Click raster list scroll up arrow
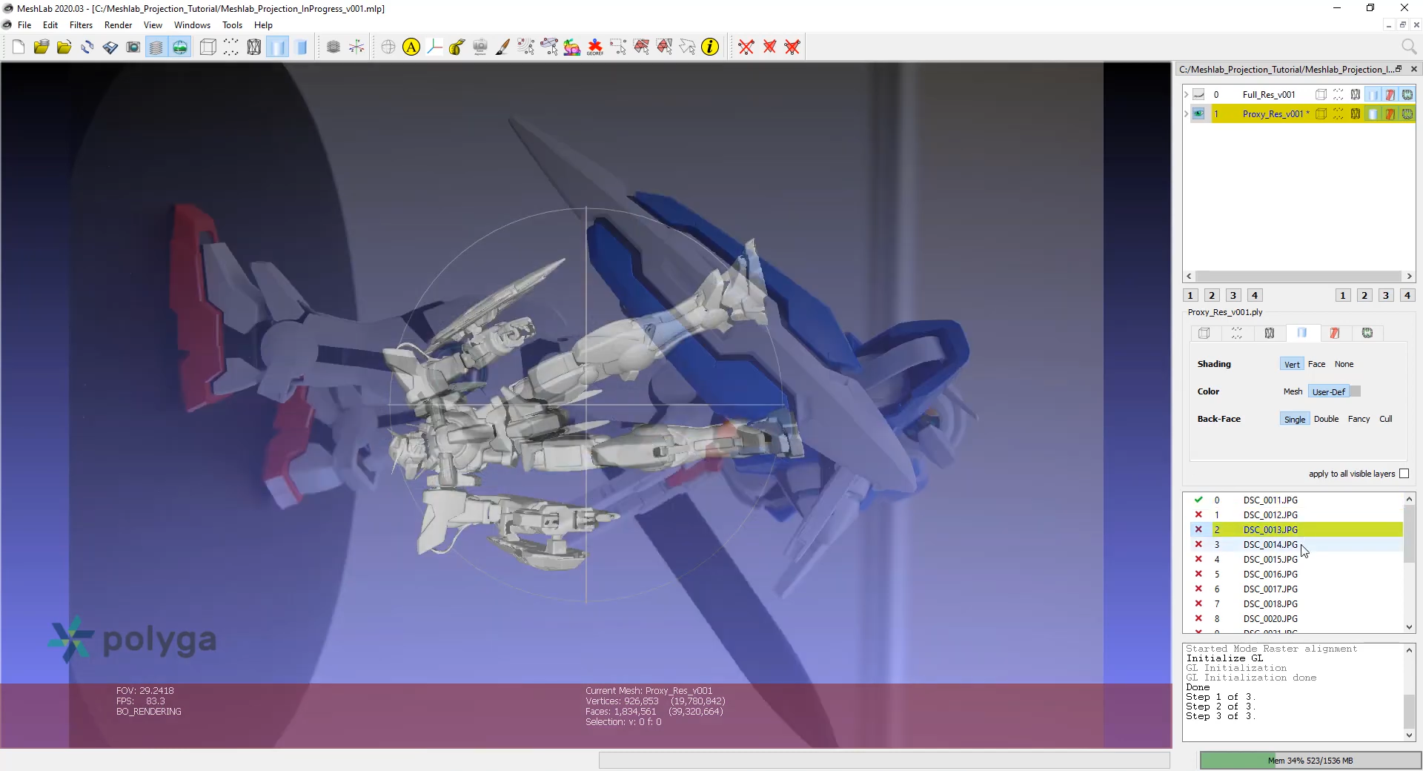This screenshot has height=771, width=1423. [1410, 500]
